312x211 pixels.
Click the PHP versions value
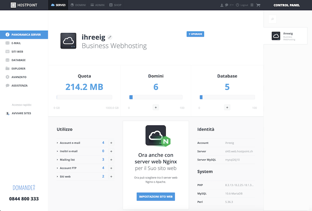point(239,185)
